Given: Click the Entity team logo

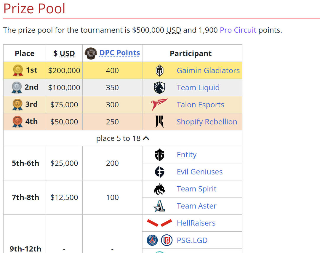Looking at the screenshot, I should (x=159, y=155).
